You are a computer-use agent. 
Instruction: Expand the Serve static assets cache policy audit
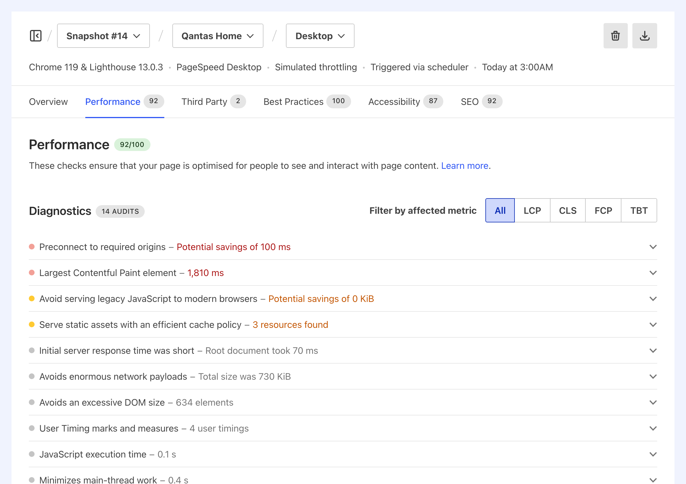(653, 325)
